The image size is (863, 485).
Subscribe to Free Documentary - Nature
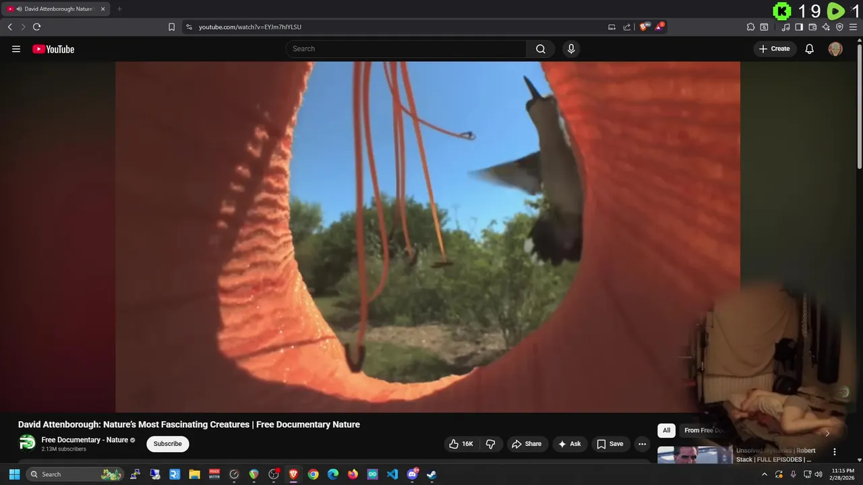pos(168,444)
